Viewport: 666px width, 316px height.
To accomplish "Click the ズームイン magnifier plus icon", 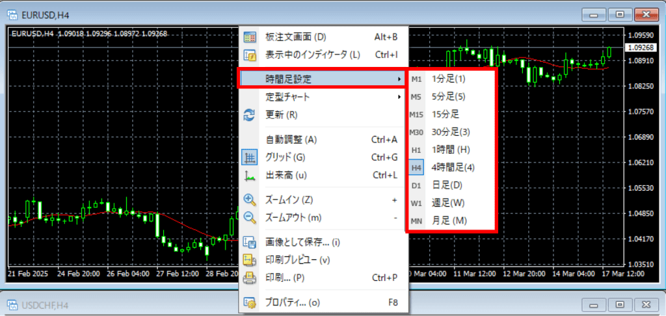I will coord(249,200).
